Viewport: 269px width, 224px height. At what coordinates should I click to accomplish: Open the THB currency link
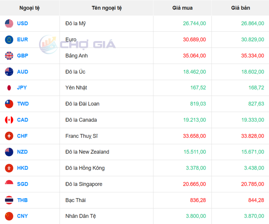23,200
